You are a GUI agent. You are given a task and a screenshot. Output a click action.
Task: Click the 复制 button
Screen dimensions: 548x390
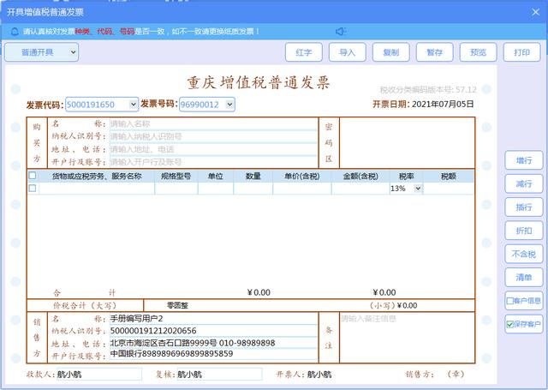pos(391,52)
